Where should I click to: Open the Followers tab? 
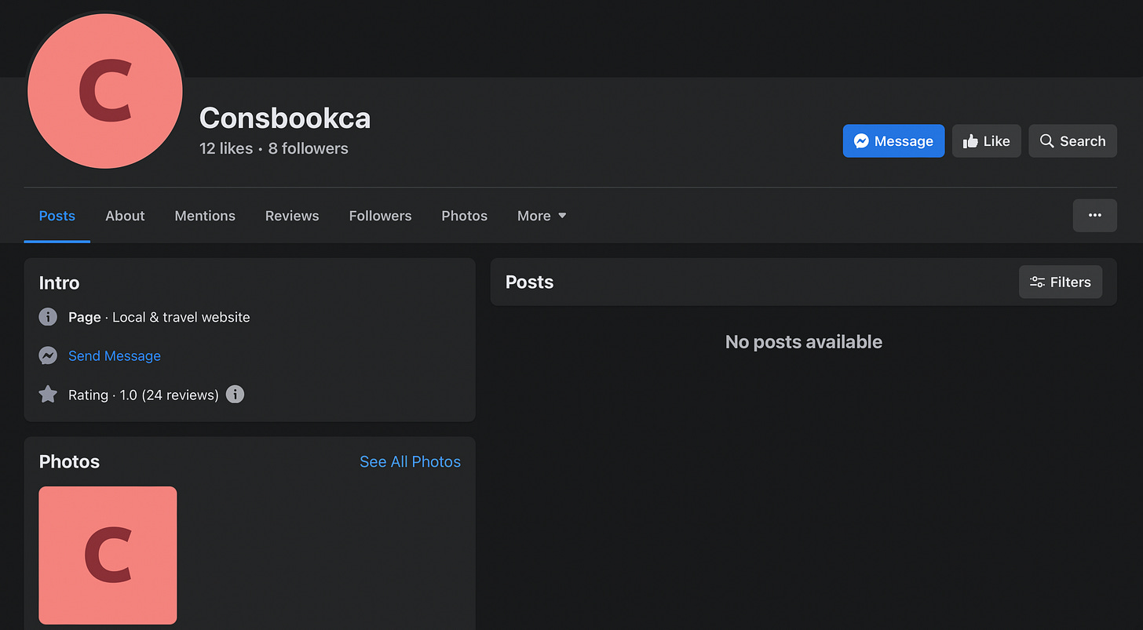click(380, 216)
